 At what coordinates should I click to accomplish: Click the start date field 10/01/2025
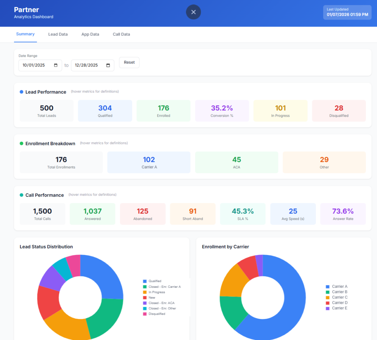tap(40, 65)
